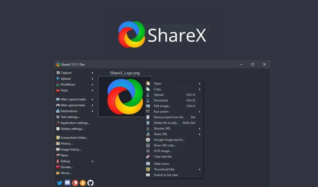Click the Download icon in the context menu
Image resolution: width=318 pixels, height=187 pixels.
pyautogui.click(x=148, y=101)
